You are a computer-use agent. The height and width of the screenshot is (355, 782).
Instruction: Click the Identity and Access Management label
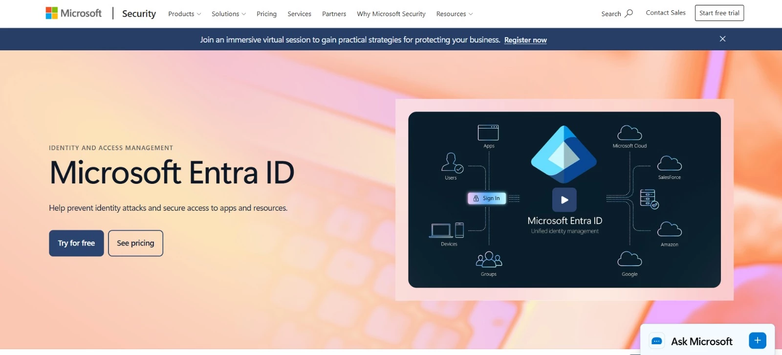(x=111, y=148)
